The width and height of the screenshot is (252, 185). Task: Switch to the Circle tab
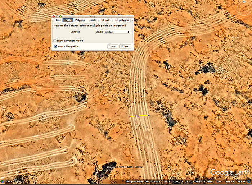(93, 20)
